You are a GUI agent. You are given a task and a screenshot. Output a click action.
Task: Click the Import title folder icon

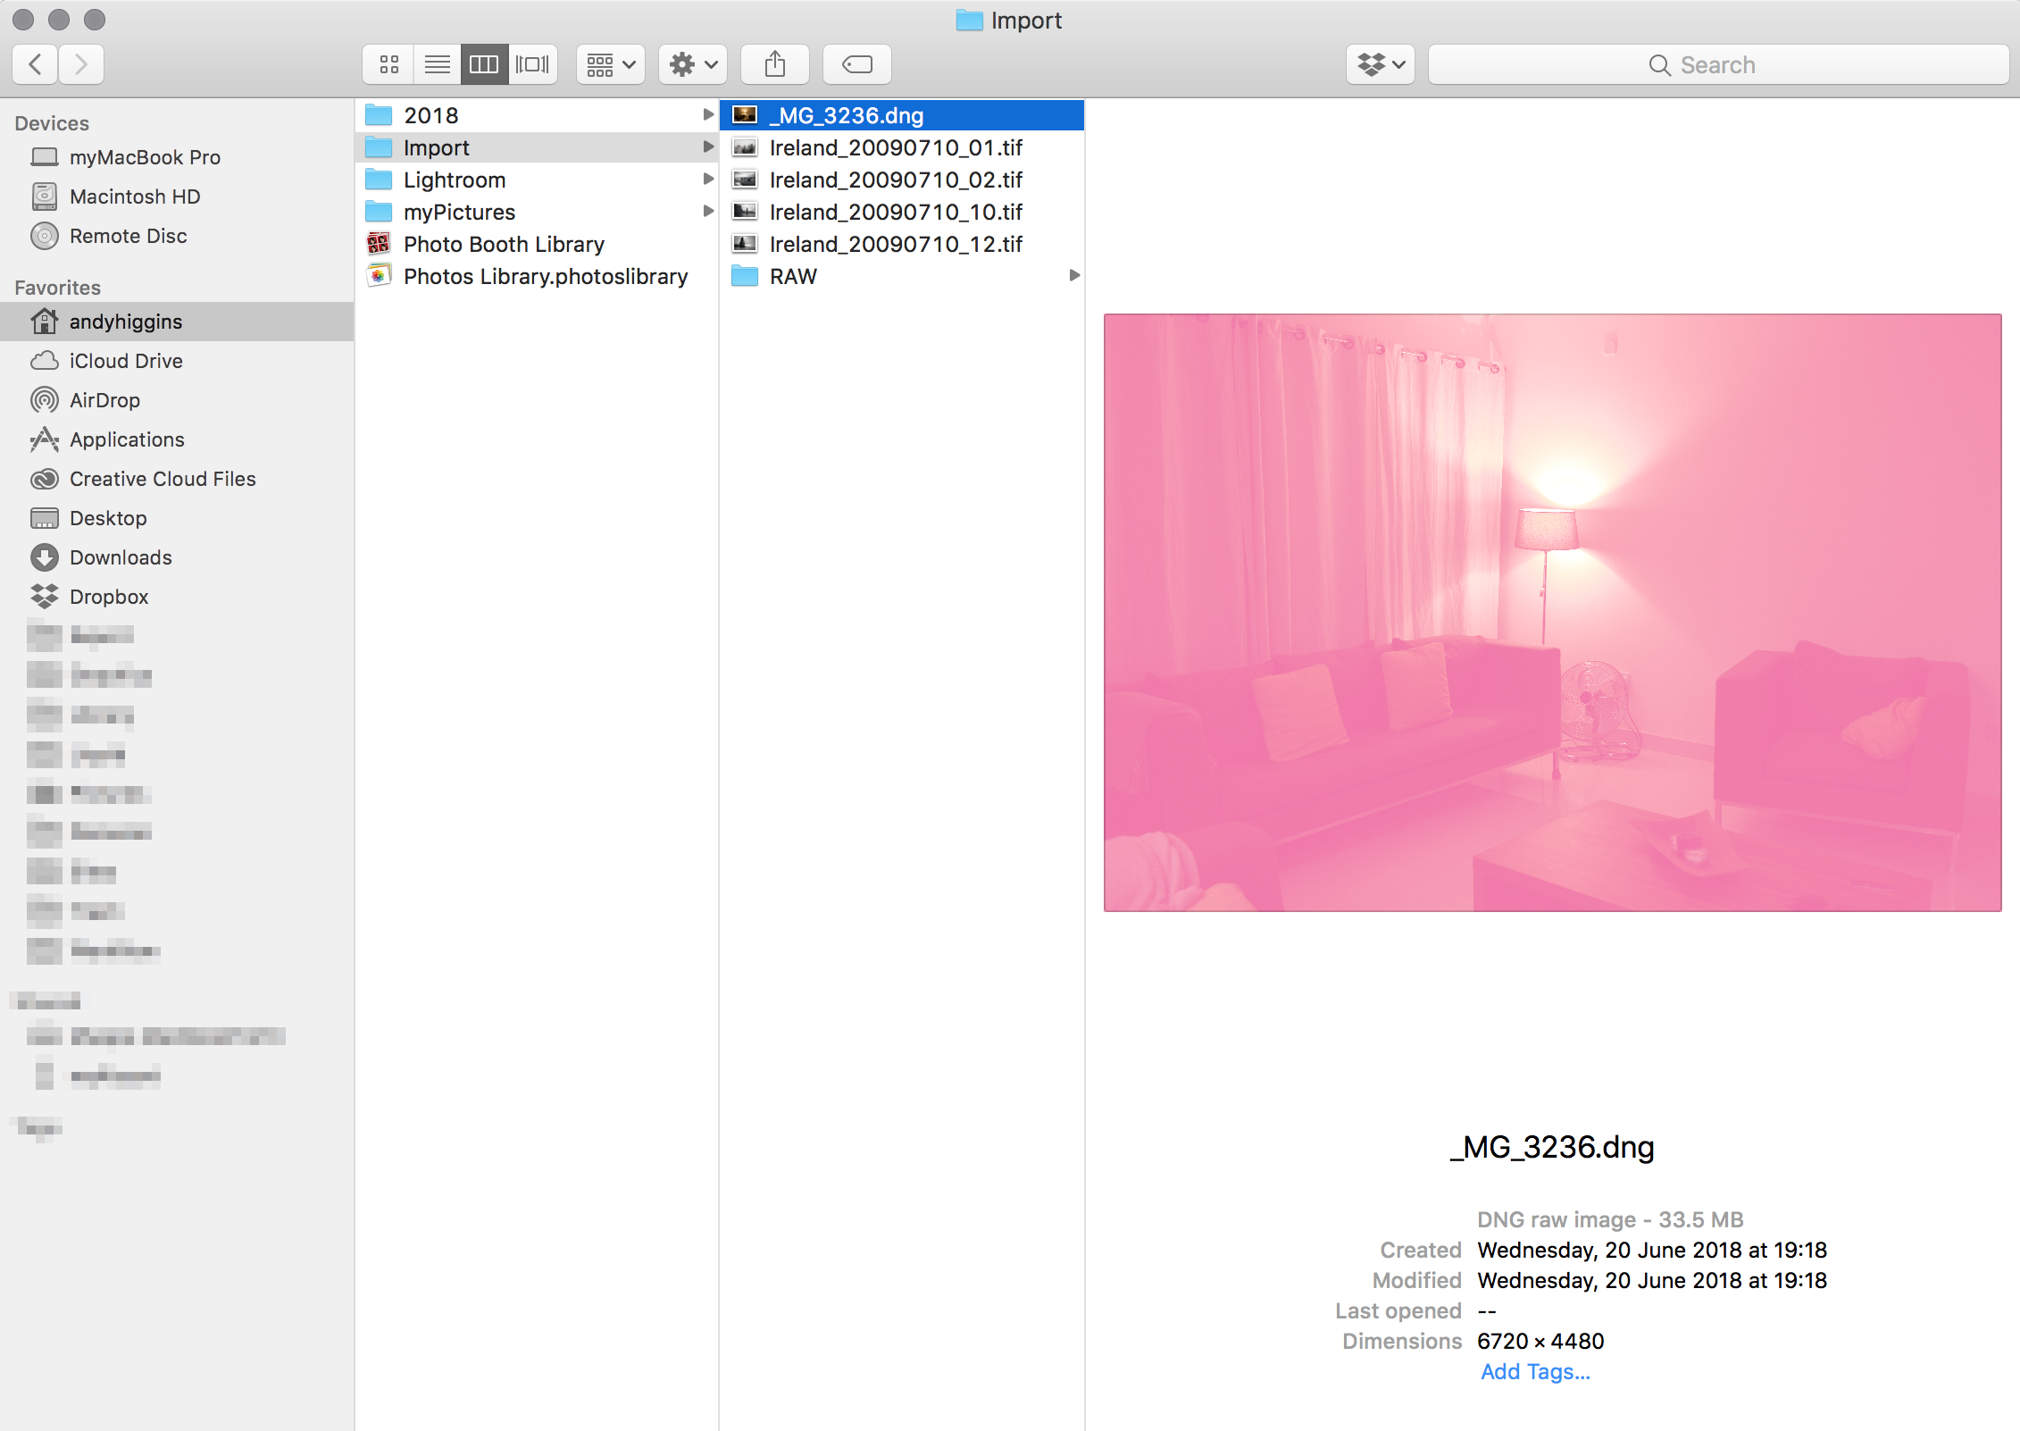[x=969, y=20]
